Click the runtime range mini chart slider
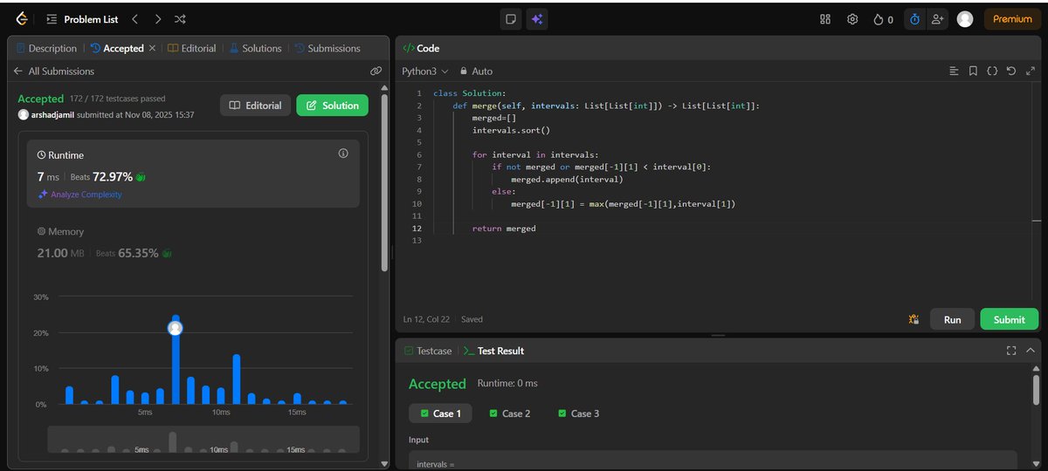1048x471 pixels. (x=203, y=440)
